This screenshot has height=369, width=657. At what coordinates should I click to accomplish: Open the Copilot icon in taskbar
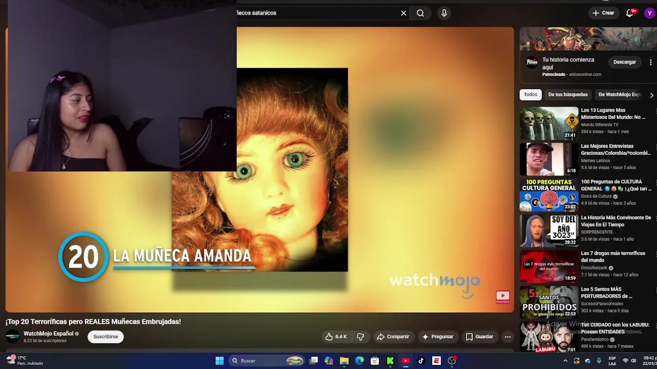(329, 361)
